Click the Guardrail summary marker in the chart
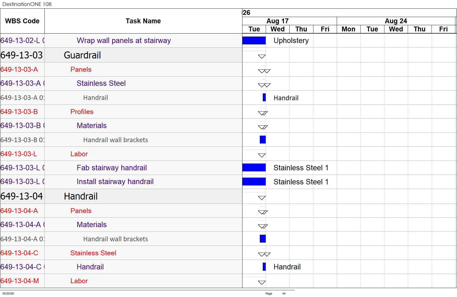The height and width of the screenshot is (297, 457). pyautogui.click(x=262, y=57)
